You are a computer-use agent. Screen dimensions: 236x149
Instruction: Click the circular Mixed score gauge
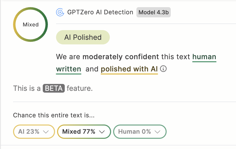pyautogui.click(x=31, y=25)
